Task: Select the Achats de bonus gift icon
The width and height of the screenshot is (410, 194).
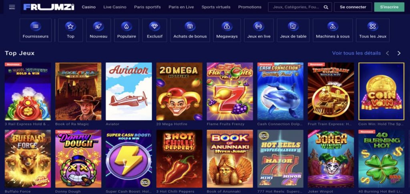Action: [190, 26]
